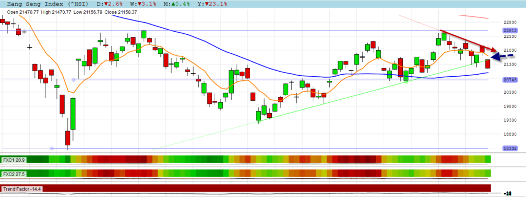Image resolution: width=526 pixels, height=197 pixels.
Task: Click the 19300 price axis label
Action: [510, 120]
